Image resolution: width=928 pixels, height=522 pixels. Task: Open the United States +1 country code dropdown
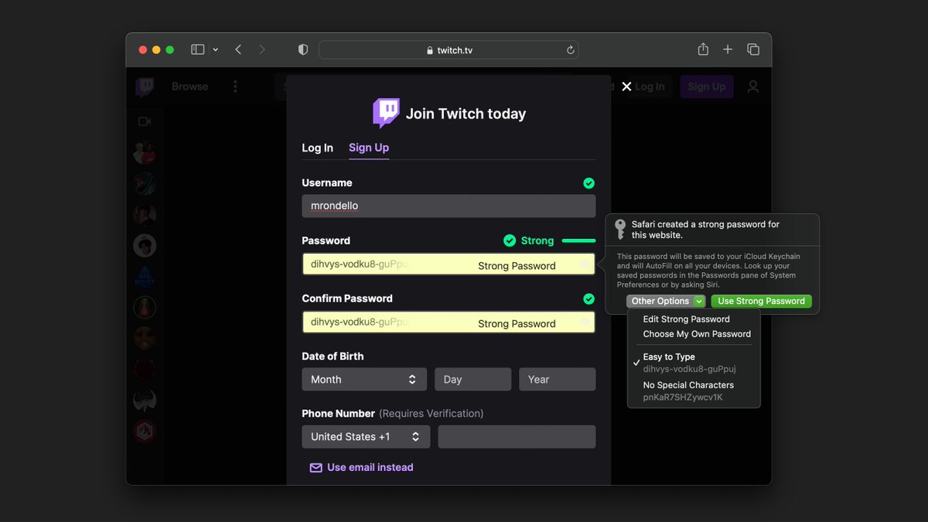click(366, 436)
